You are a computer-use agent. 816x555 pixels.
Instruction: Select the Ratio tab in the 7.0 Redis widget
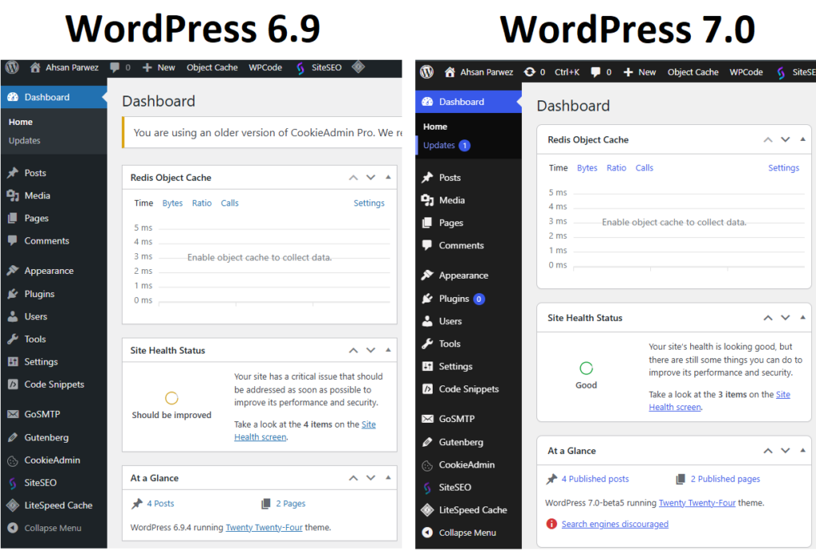coord(616,168)
